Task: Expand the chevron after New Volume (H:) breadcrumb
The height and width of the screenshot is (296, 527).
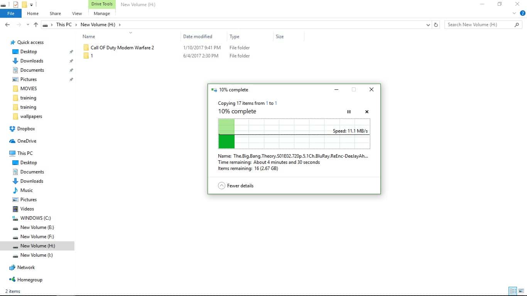Action: tap(120, 25)
